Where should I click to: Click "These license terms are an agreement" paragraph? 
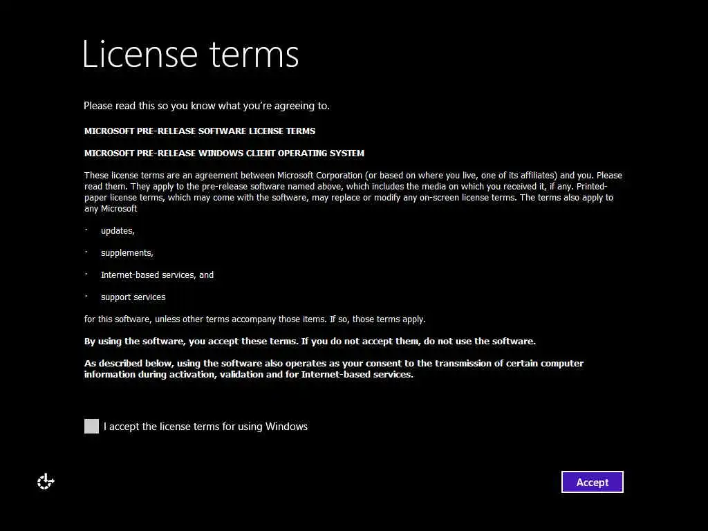[x=353, y=192]
